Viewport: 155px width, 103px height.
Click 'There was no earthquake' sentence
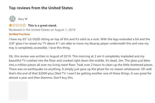click(x=35, y=69)
